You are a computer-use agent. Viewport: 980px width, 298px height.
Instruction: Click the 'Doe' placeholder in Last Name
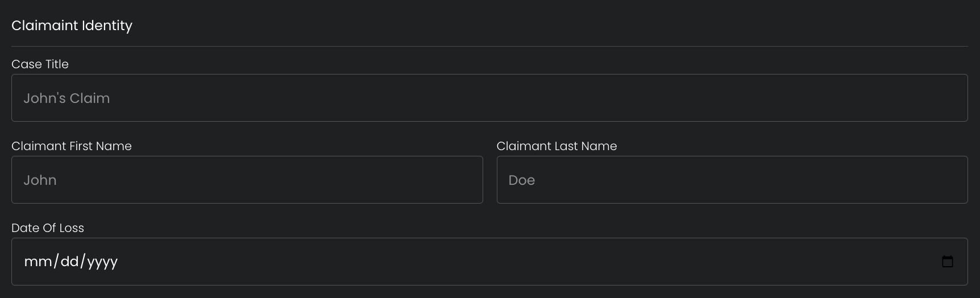[521, 180]
